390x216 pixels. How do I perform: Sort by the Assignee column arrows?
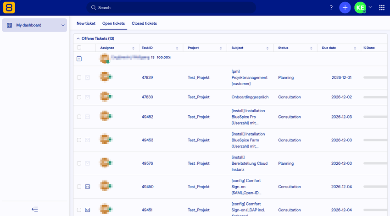point(134,48)
